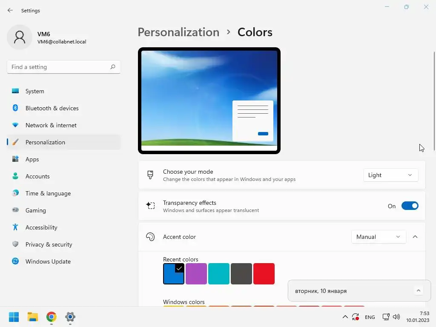Go back with the Settings back arrow
Screen dimensions: 436x327
click(x=10, y=10)
